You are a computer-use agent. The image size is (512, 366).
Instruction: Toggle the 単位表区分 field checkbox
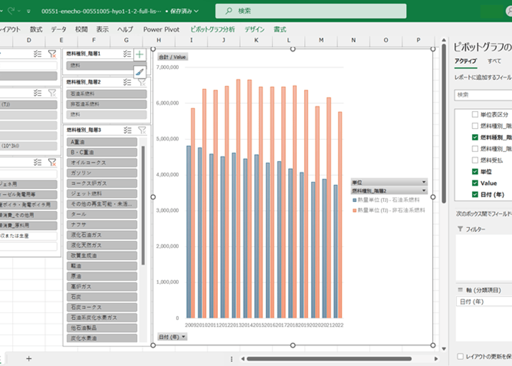click(475, 114)
